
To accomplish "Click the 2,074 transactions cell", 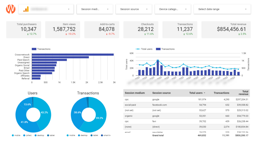I will click(x=226, y=127).
